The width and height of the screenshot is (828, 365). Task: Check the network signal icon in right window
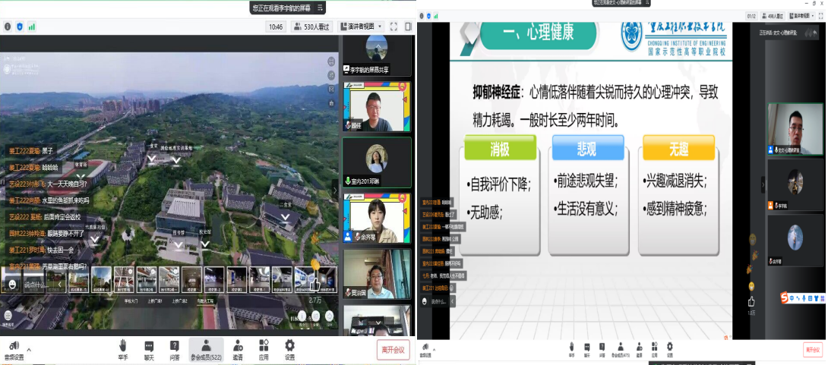436,16
